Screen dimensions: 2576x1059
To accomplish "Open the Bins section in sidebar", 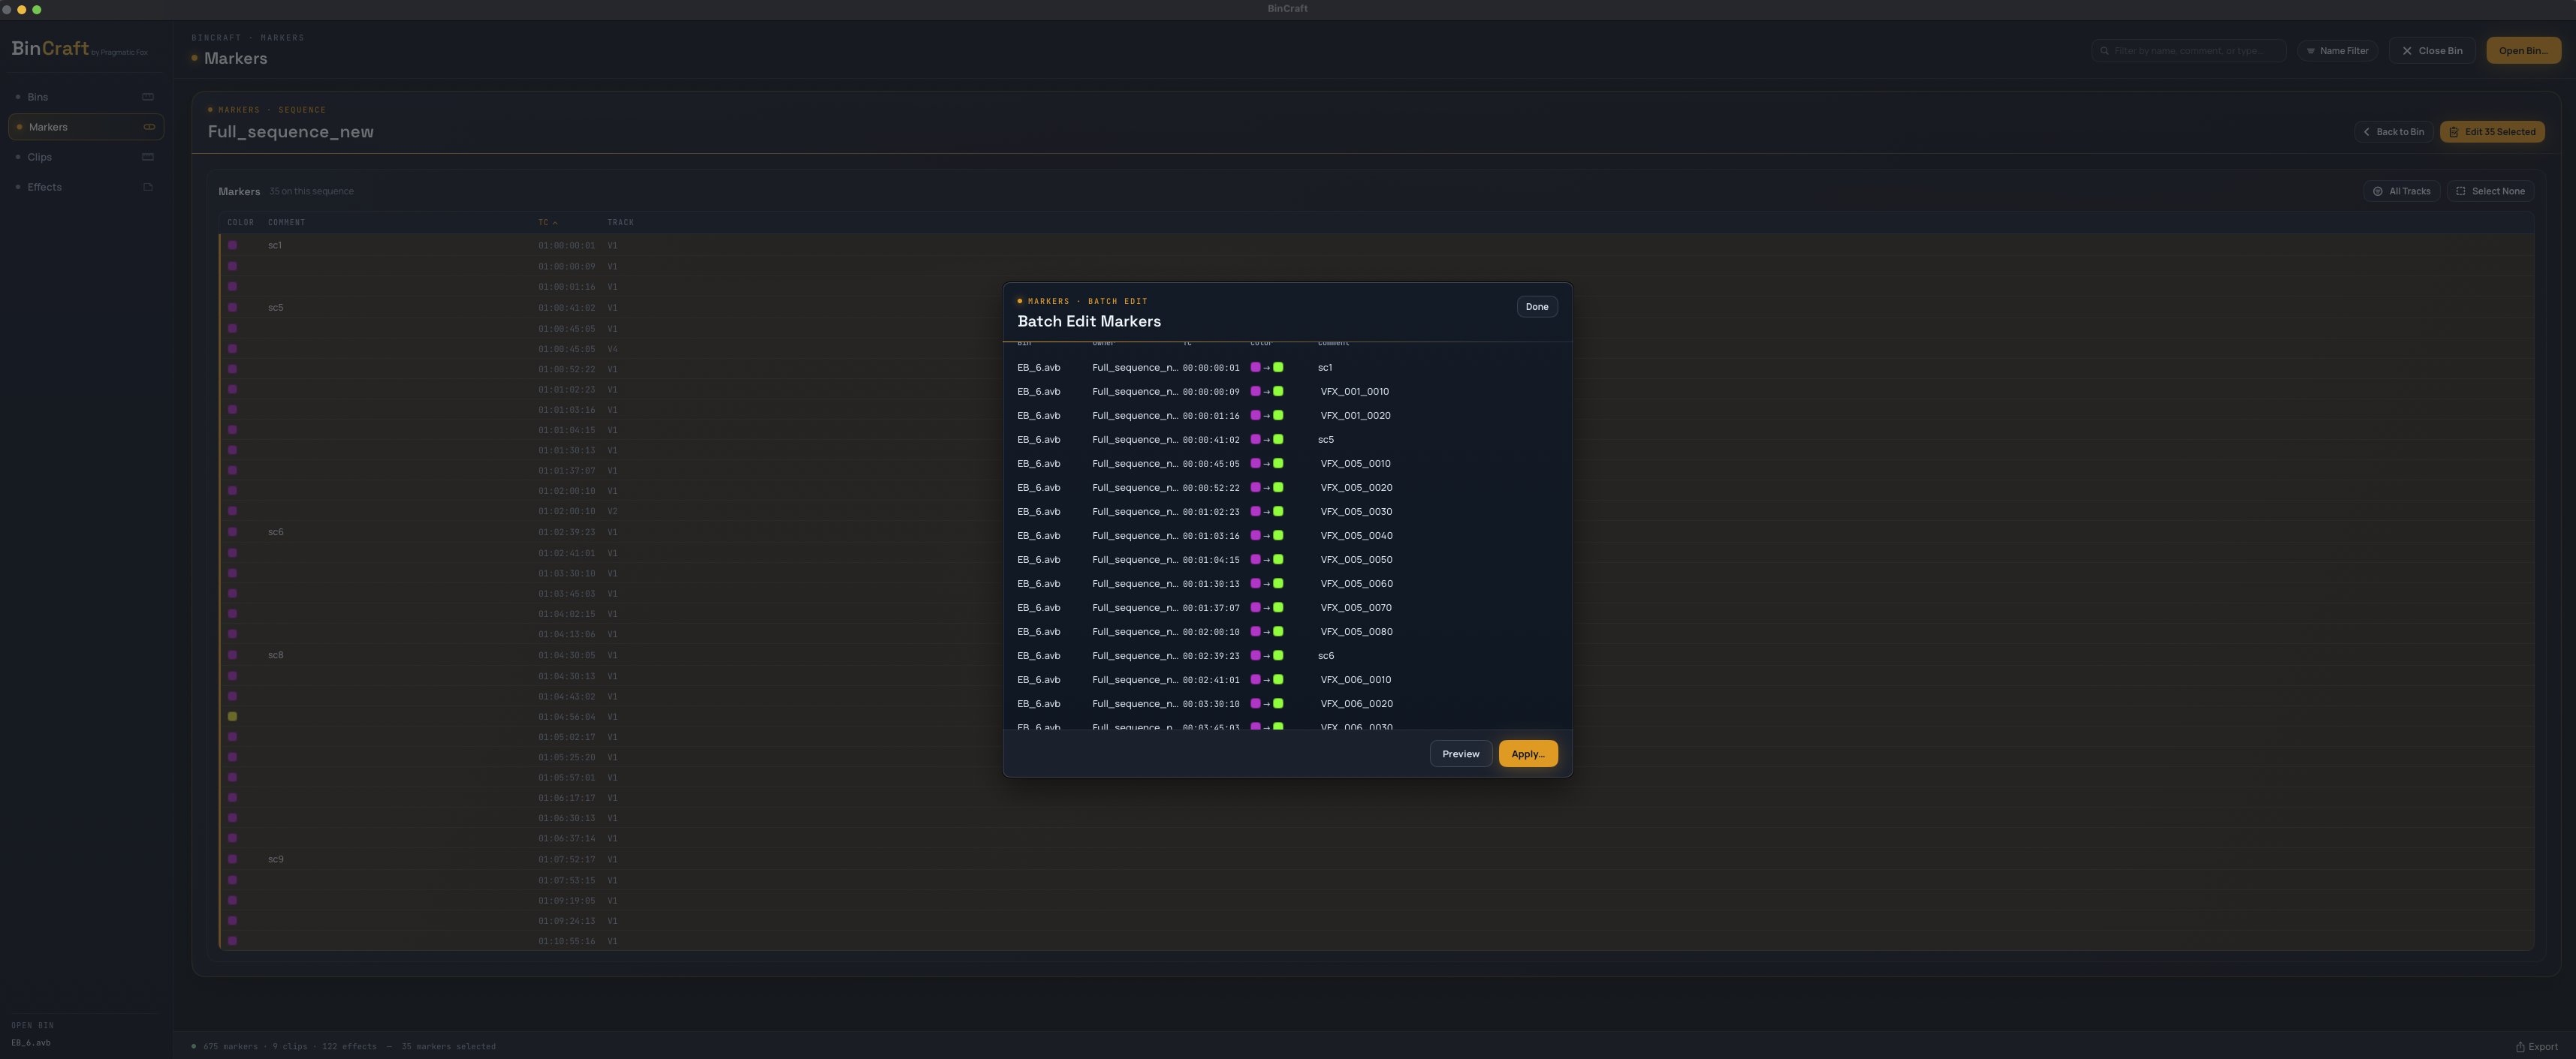I will [86, 97].
